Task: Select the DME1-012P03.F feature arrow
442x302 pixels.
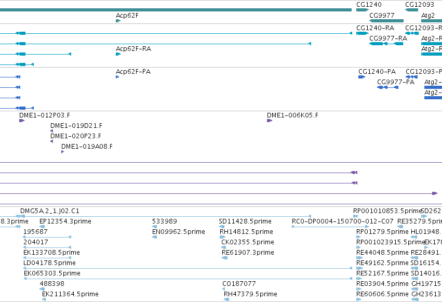Action: click(22, 121)
